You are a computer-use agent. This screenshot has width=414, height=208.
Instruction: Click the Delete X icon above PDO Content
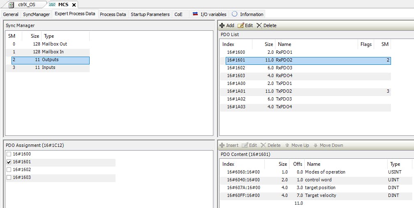click(263, 145)
